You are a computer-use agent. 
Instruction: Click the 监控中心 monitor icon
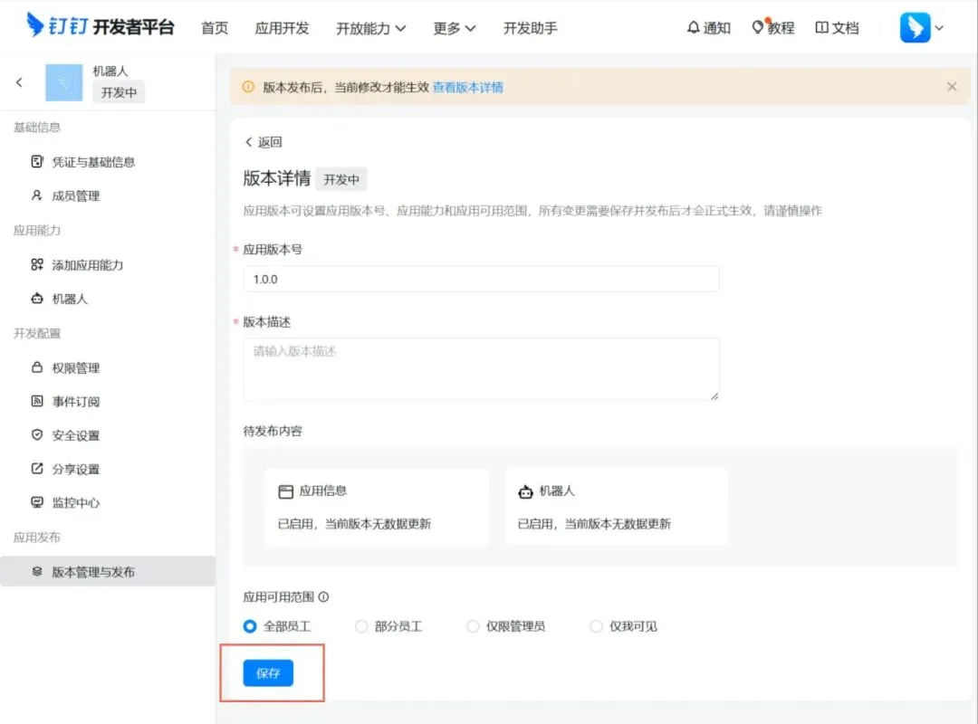pos(37,502)
